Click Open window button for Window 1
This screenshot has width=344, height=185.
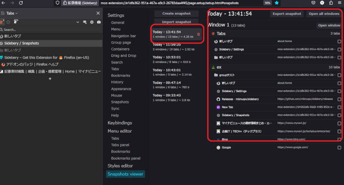pyautogui.click(x=329, y=25)
